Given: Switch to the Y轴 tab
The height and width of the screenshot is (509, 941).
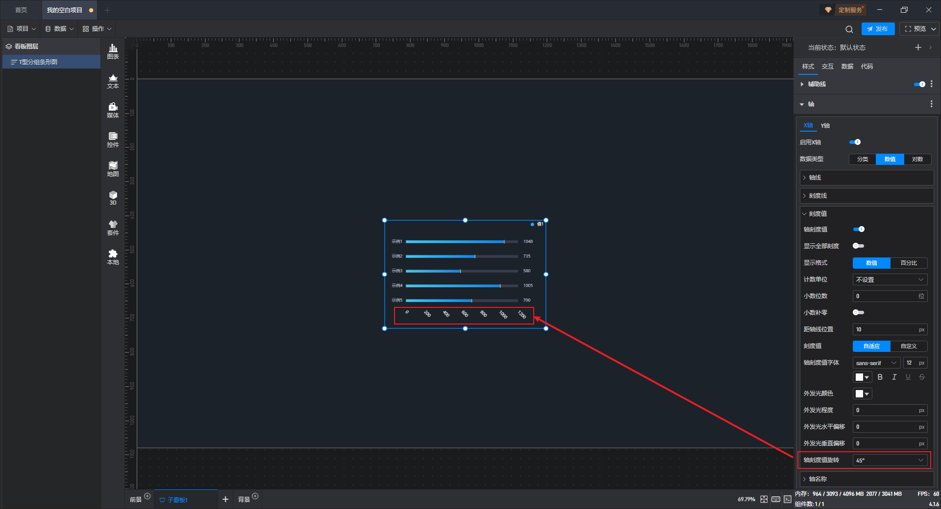Looking at the screenshot, I should point(825,126).
